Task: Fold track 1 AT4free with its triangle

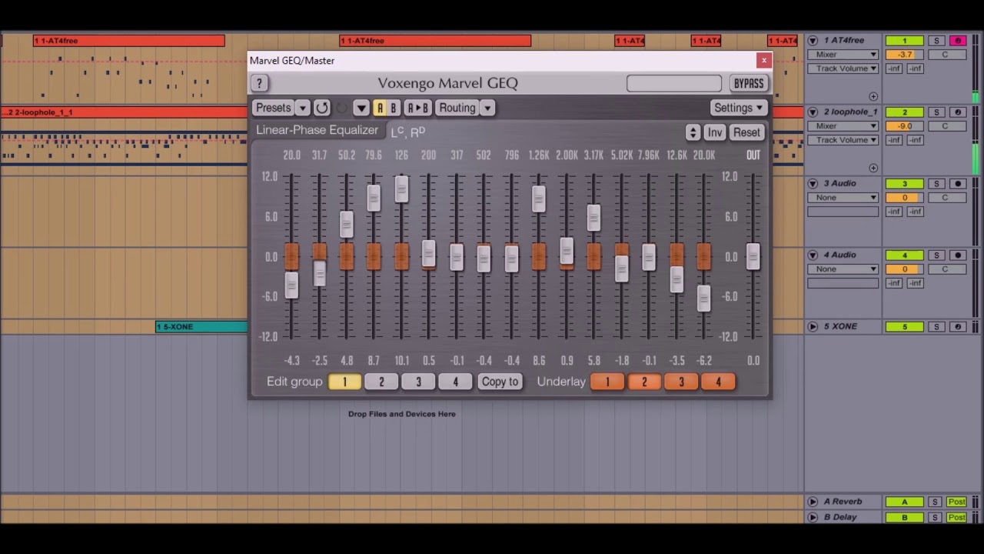Action: 813,40
